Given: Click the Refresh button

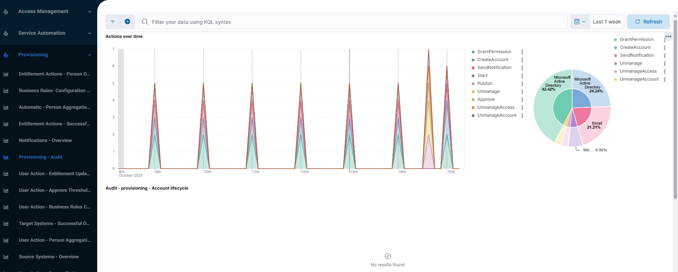Looking at the screenshot, I should [x=648, y=22].
